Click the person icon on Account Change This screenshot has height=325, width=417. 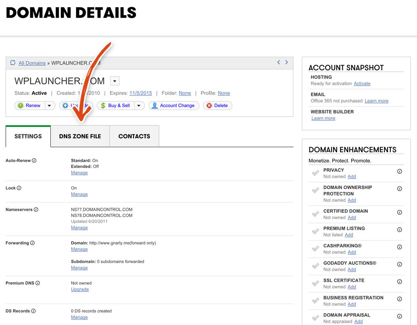pyautogui.click(x=154, y=106)
